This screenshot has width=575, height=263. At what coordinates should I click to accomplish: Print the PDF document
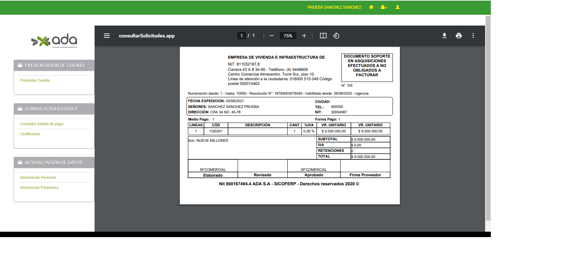coord(459,36)
